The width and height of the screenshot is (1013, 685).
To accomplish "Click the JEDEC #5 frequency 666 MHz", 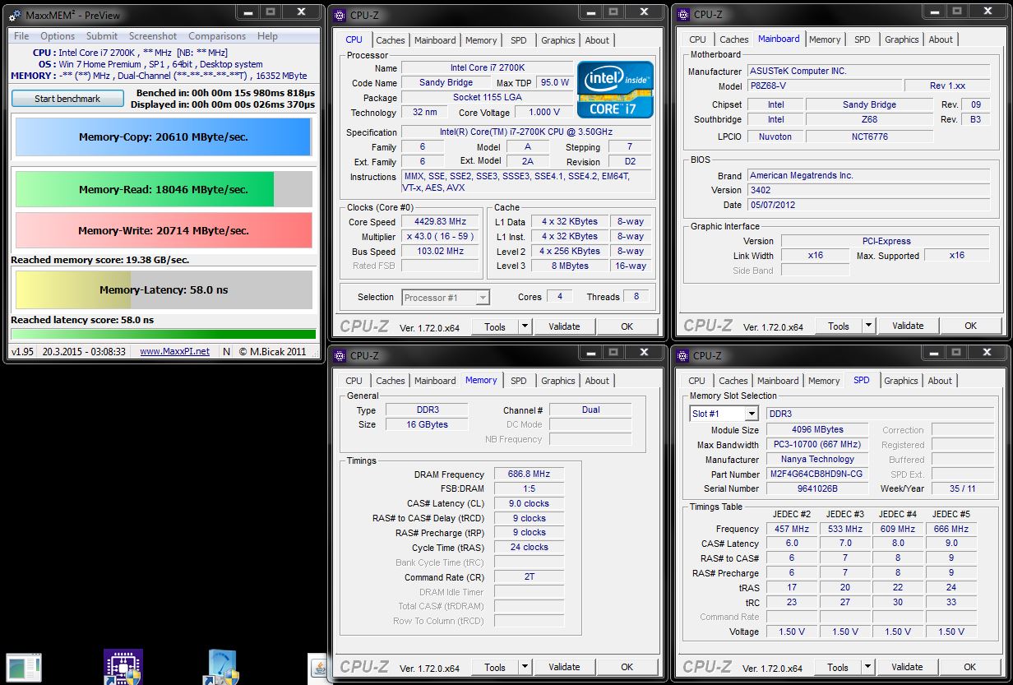I will [951, 529].
